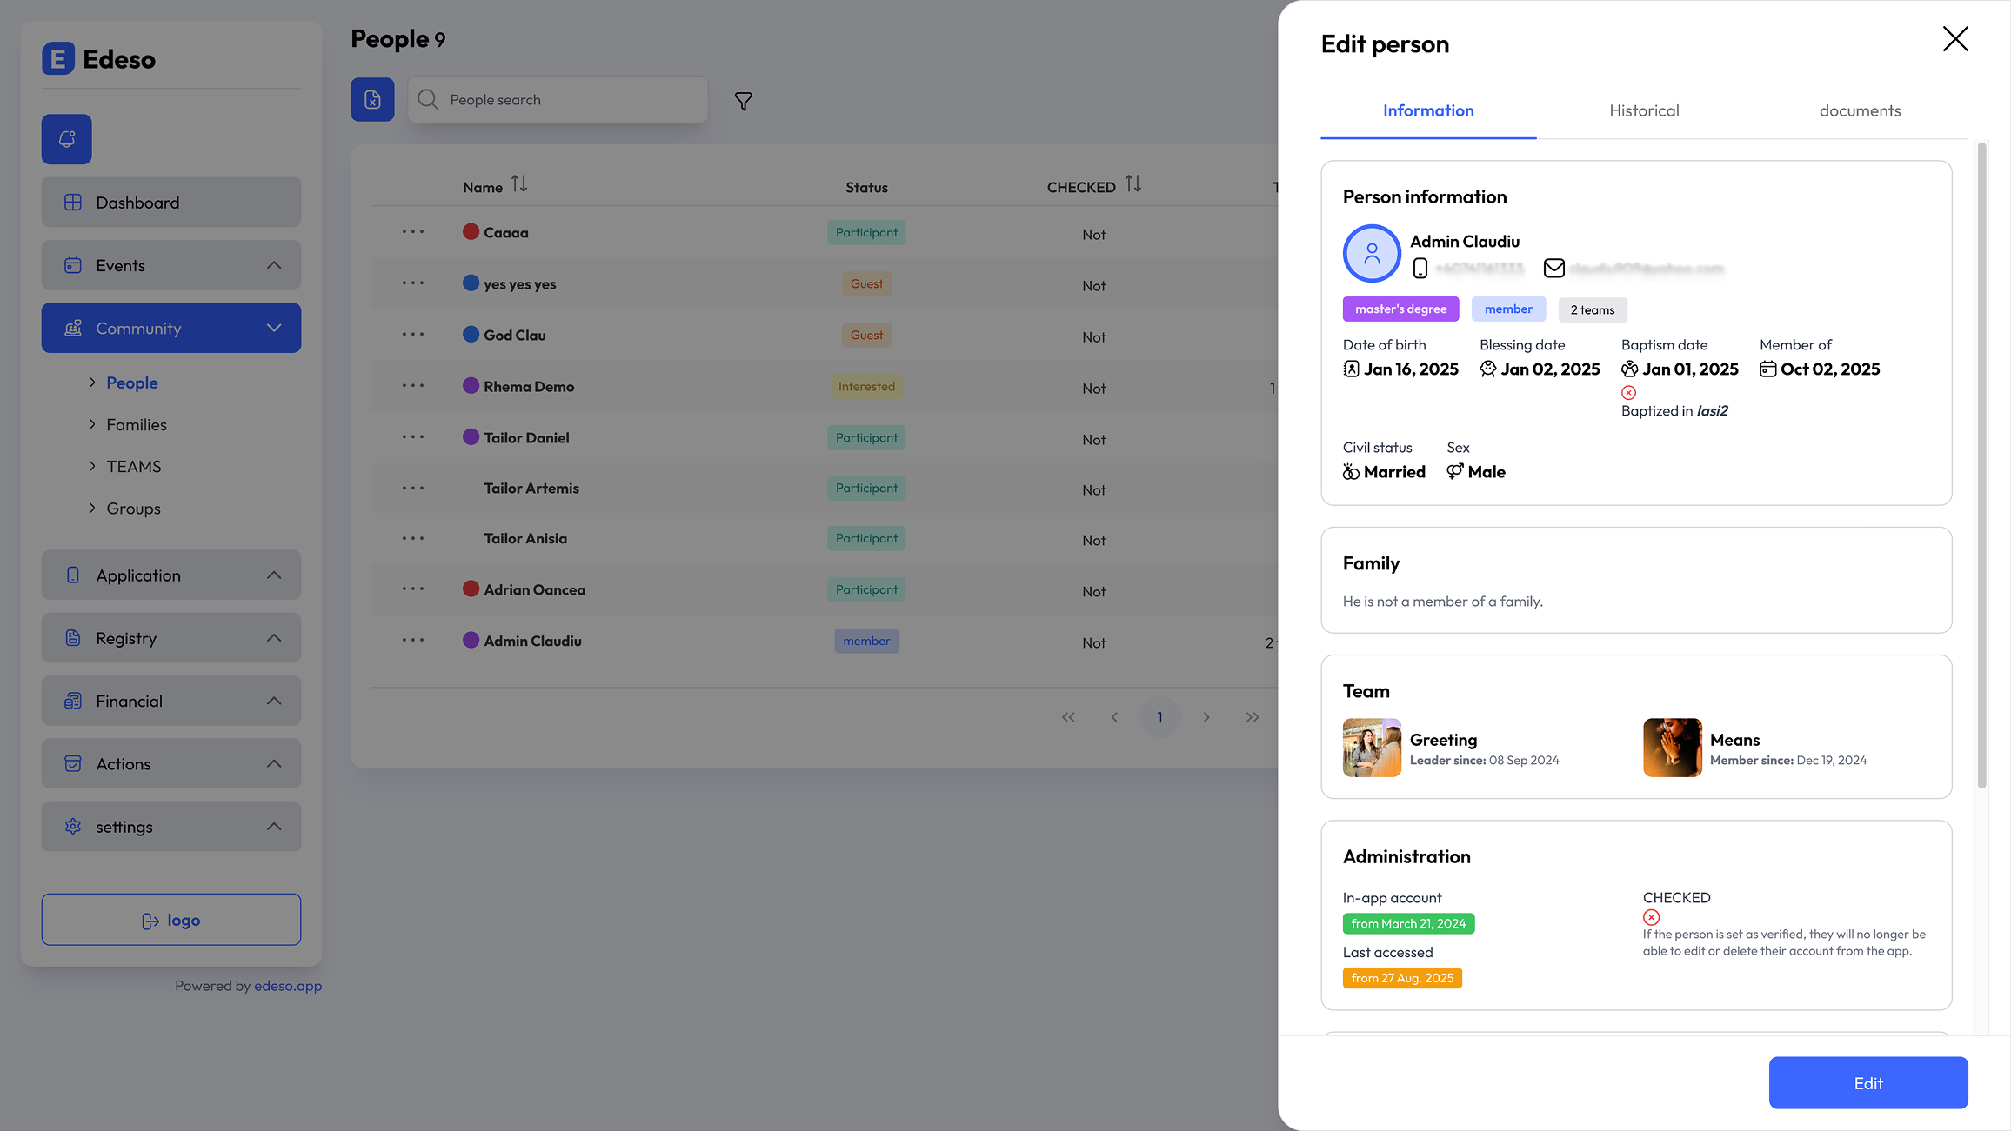
Task: Open the edeso.app link
Action: pos(288,986)
